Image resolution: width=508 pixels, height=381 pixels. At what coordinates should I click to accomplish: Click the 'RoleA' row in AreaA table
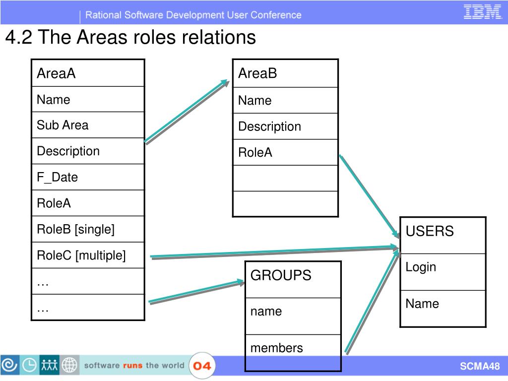pos(88,203)
